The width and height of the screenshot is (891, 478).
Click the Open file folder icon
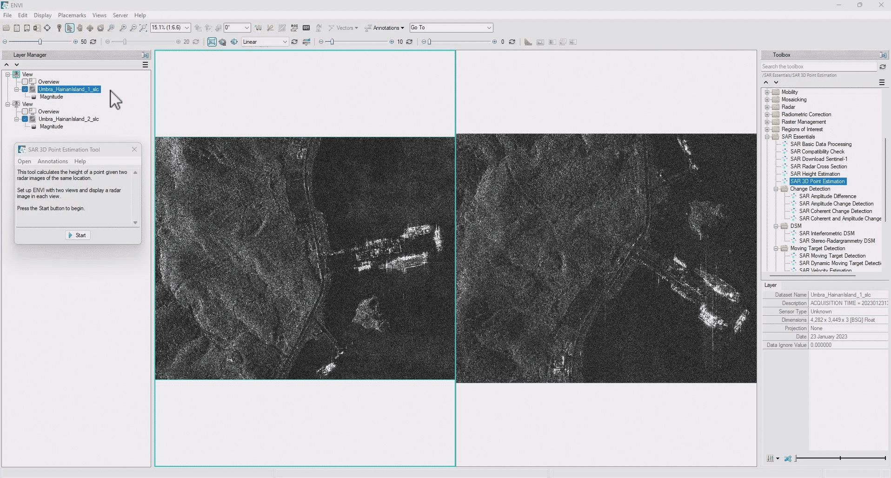click(7, 28)
